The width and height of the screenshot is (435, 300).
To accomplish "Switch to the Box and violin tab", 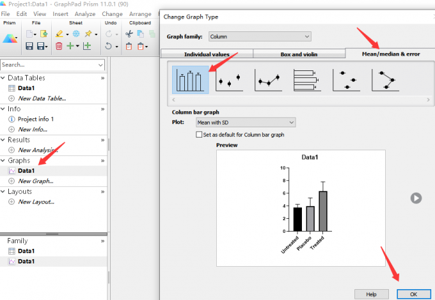I will 299,54.
